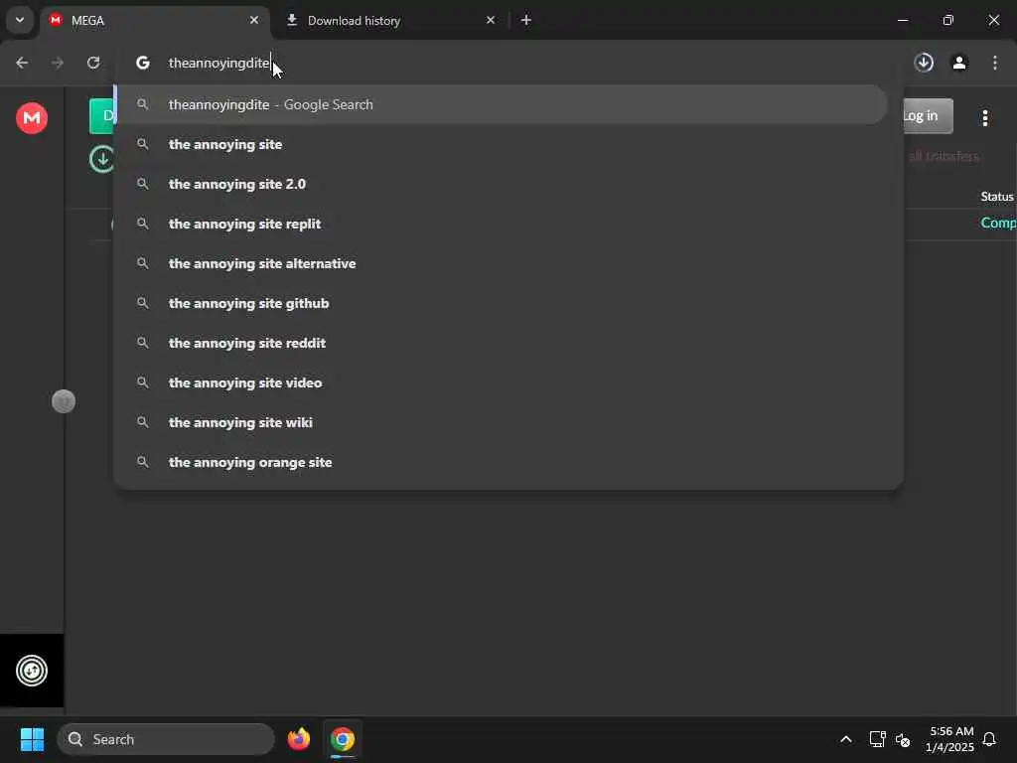1017x763 pixels.
Task: Select suggestion 'the annoying site video'
Action: coord(501,382)
